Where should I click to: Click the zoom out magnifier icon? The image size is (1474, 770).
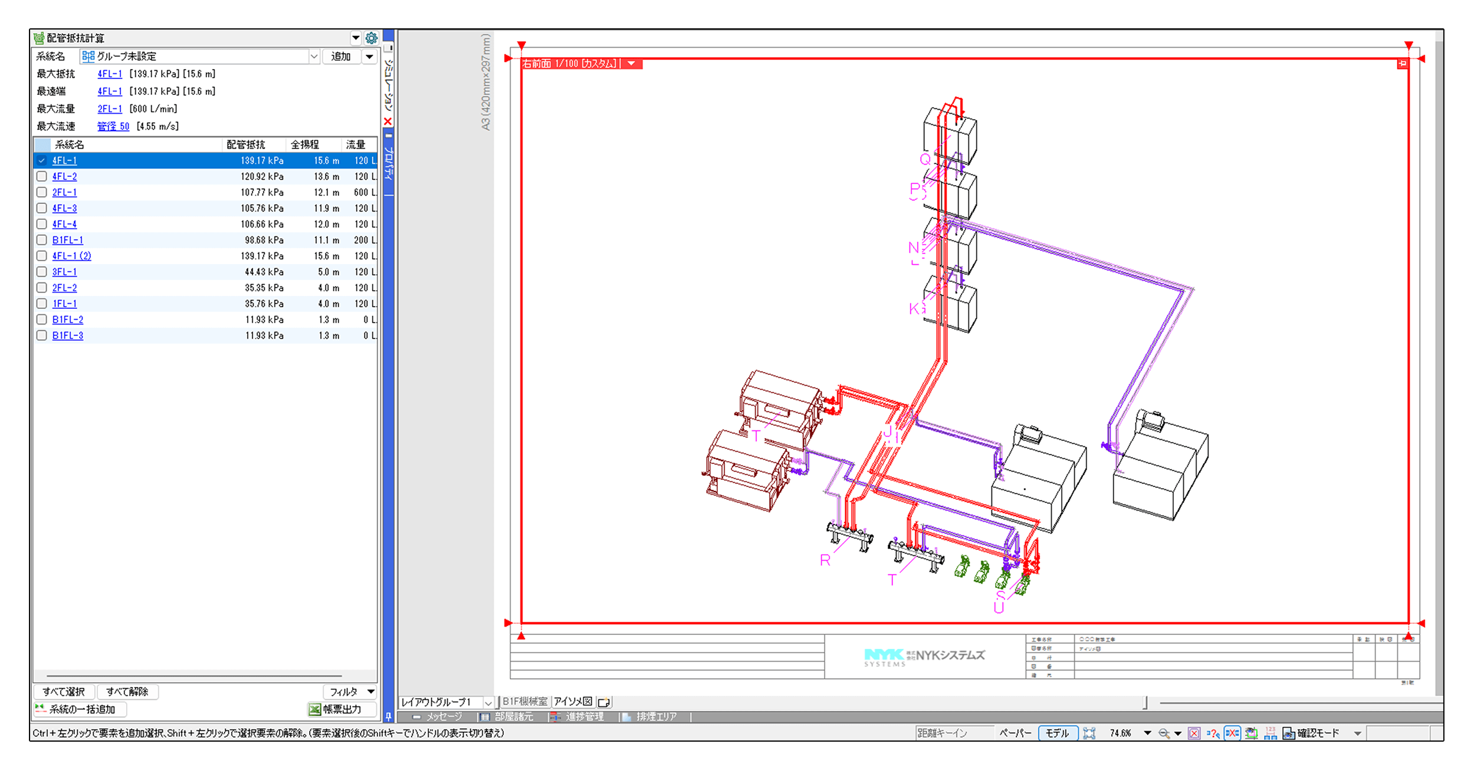point(1163,733)
